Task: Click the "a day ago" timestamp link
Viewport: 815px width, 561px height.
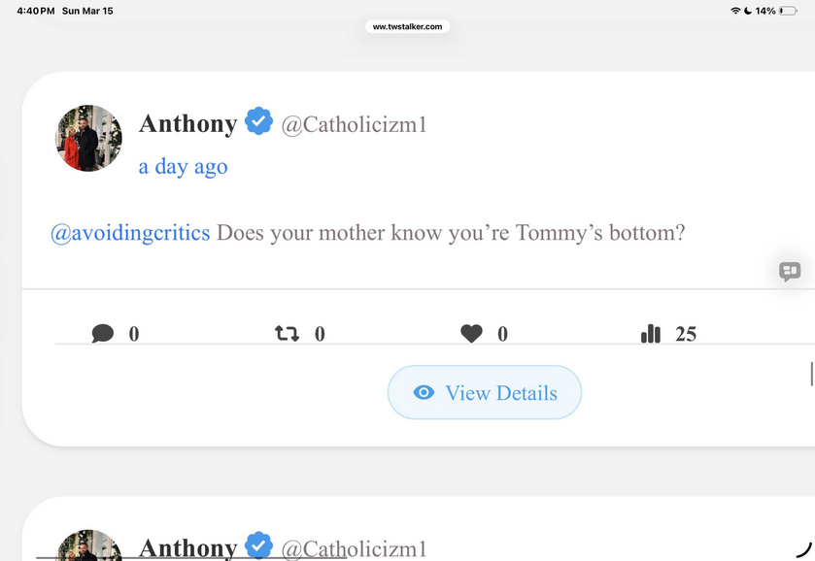Action: (x=183, y=166)
